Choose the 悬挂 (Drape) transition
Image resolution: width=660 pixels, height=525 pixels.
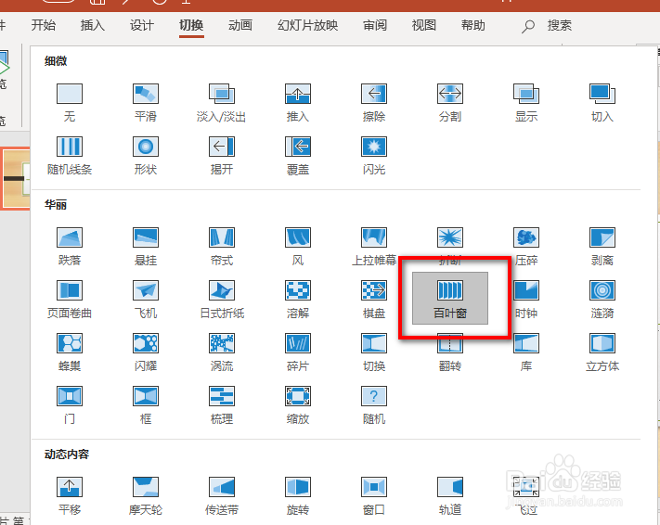146,247
